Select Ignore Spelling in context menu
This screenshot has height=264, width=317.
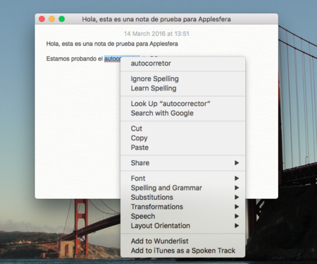pos(182,79)
